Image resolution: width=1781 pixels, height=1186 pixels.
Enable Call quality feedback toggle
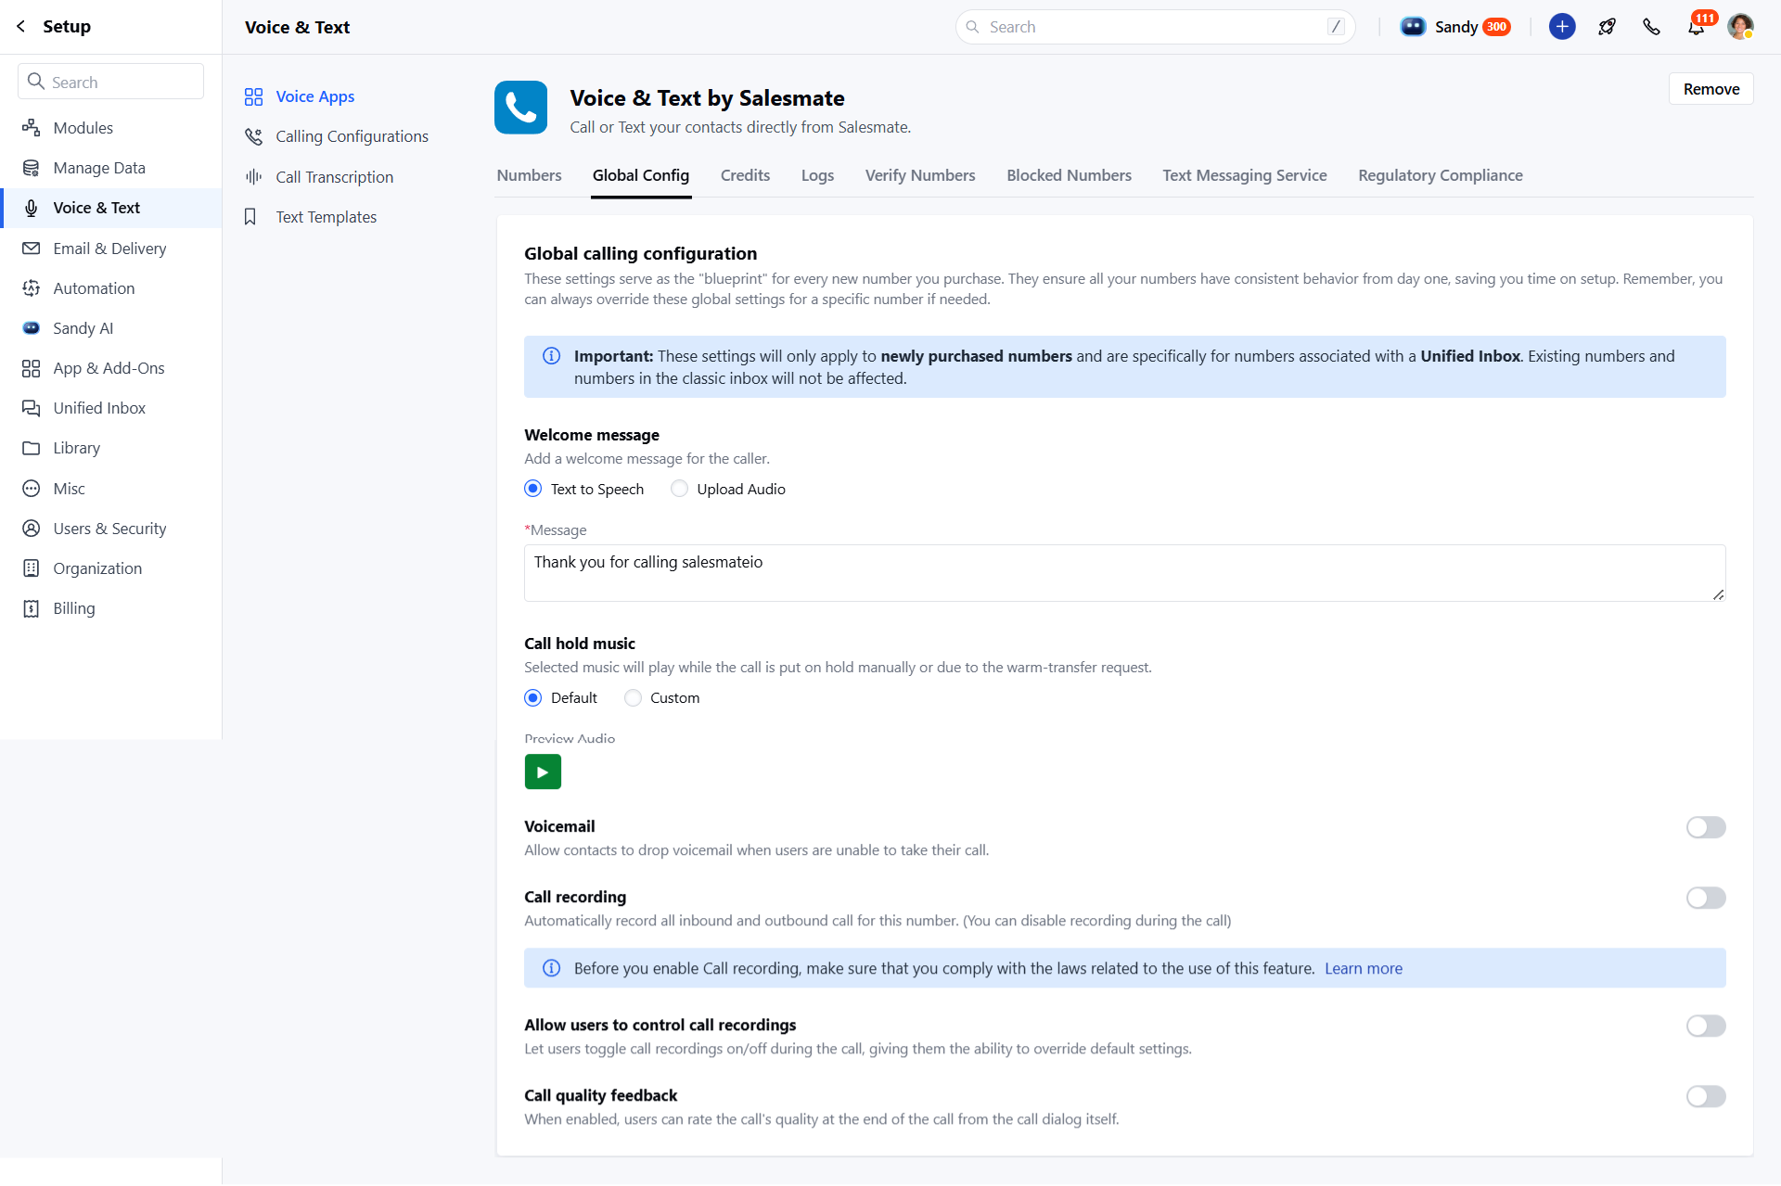tap(1705, 1096)
